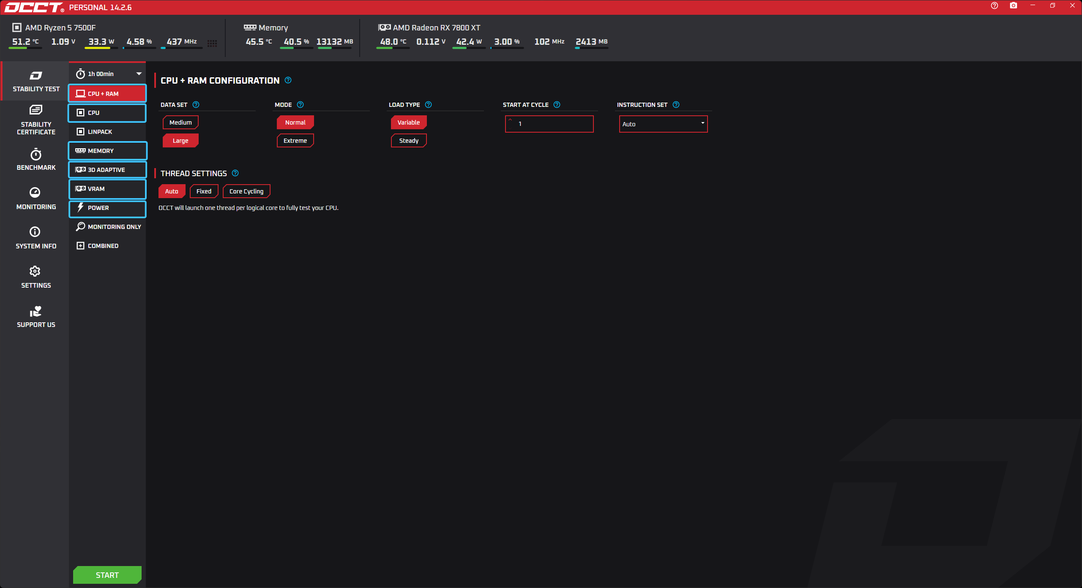The height and width of the screenshot is (588, 1082).
Task: Expand the 1h 00min duration dropdown
Action: pyautogui.click(x=108, y=74)
